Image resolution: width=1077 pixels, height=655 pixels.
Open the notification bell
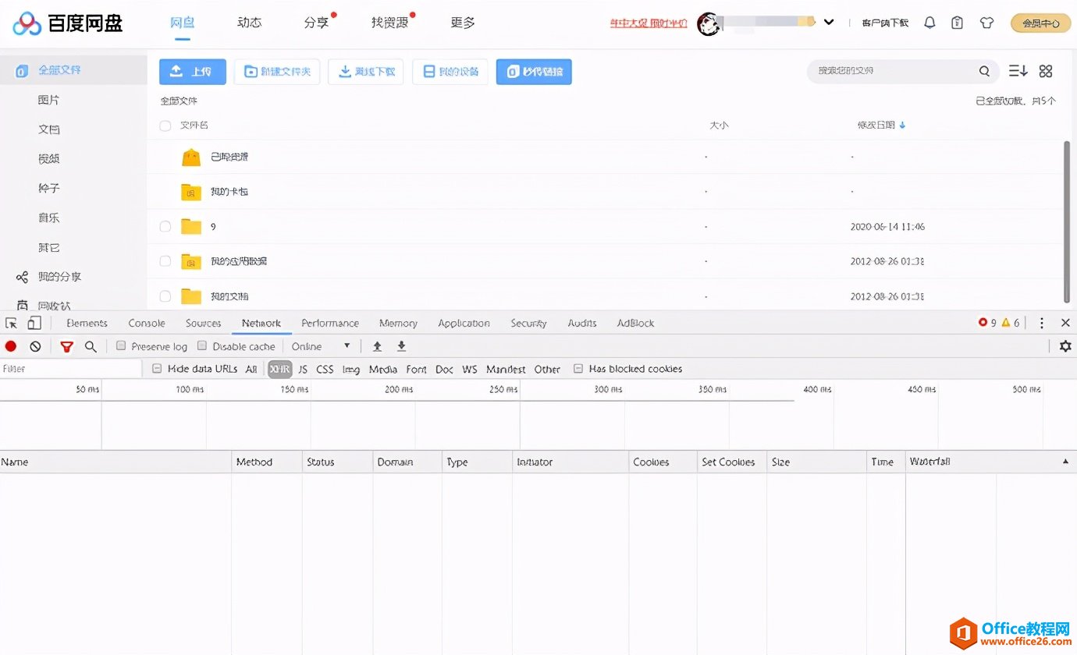pyautogui.click(x=929, y=23)
